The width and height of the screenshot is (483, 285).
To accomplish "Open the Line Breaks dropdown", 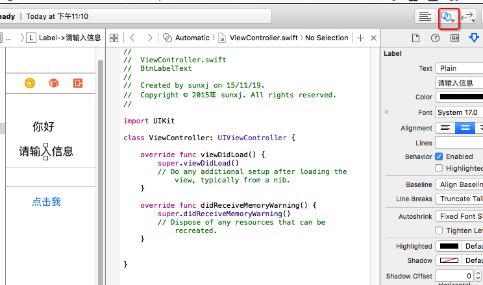I will pos(459,199).
